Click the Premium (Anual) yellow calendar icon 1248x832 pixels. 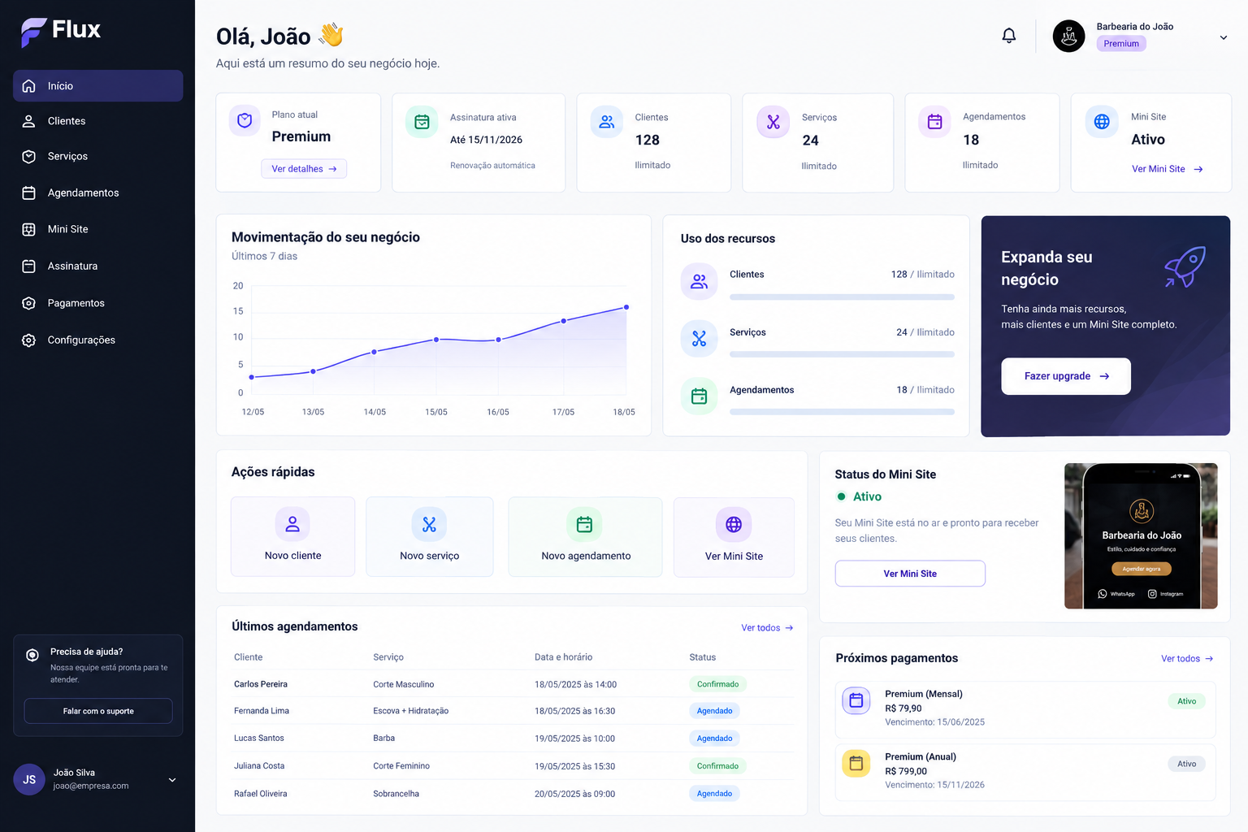click(856, 763)
